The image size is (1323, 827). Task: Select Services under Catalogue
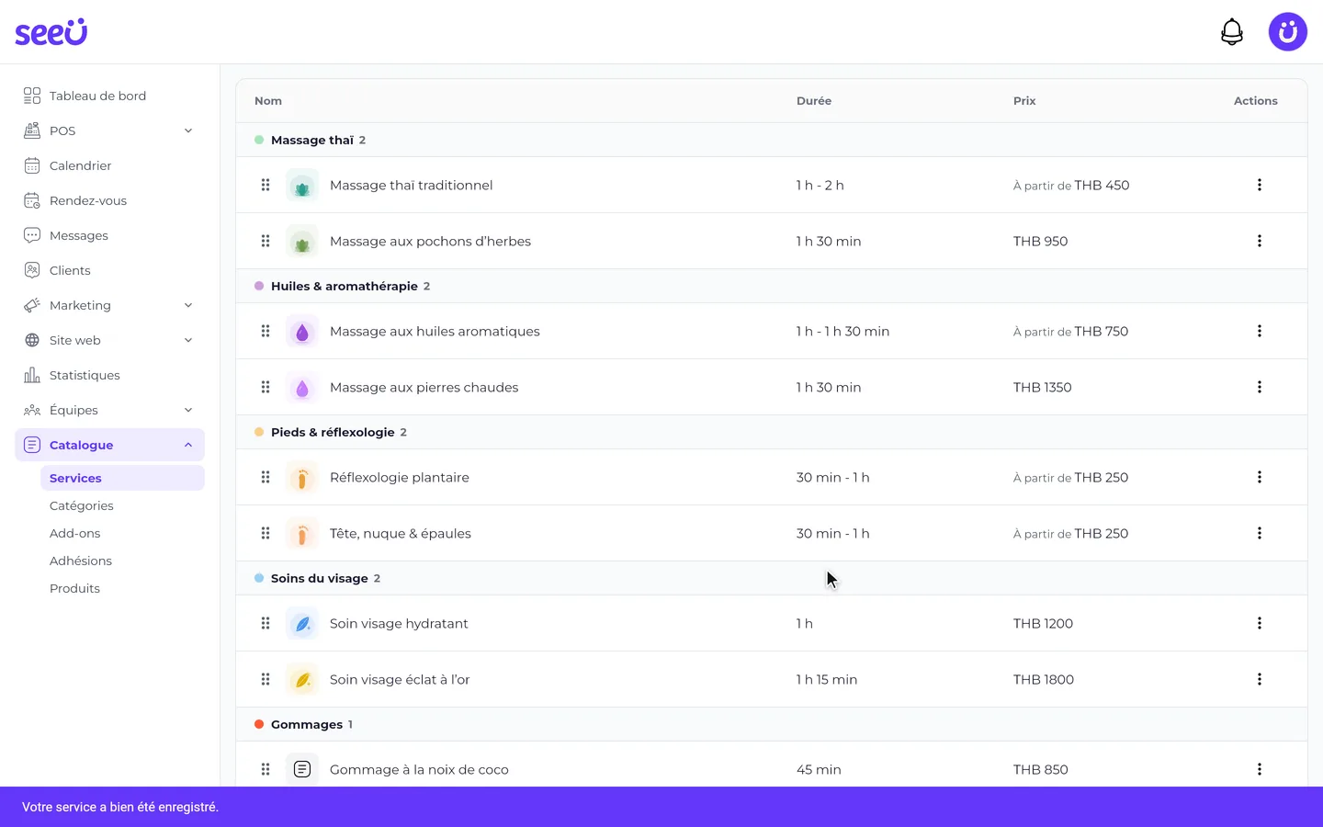point(122,478)
